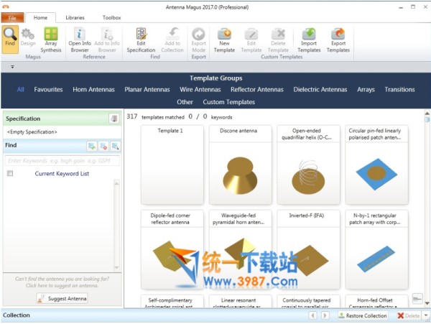The height and width of the screenshot is (324, 431).
Task: Create a New Template
Action: 224,40
